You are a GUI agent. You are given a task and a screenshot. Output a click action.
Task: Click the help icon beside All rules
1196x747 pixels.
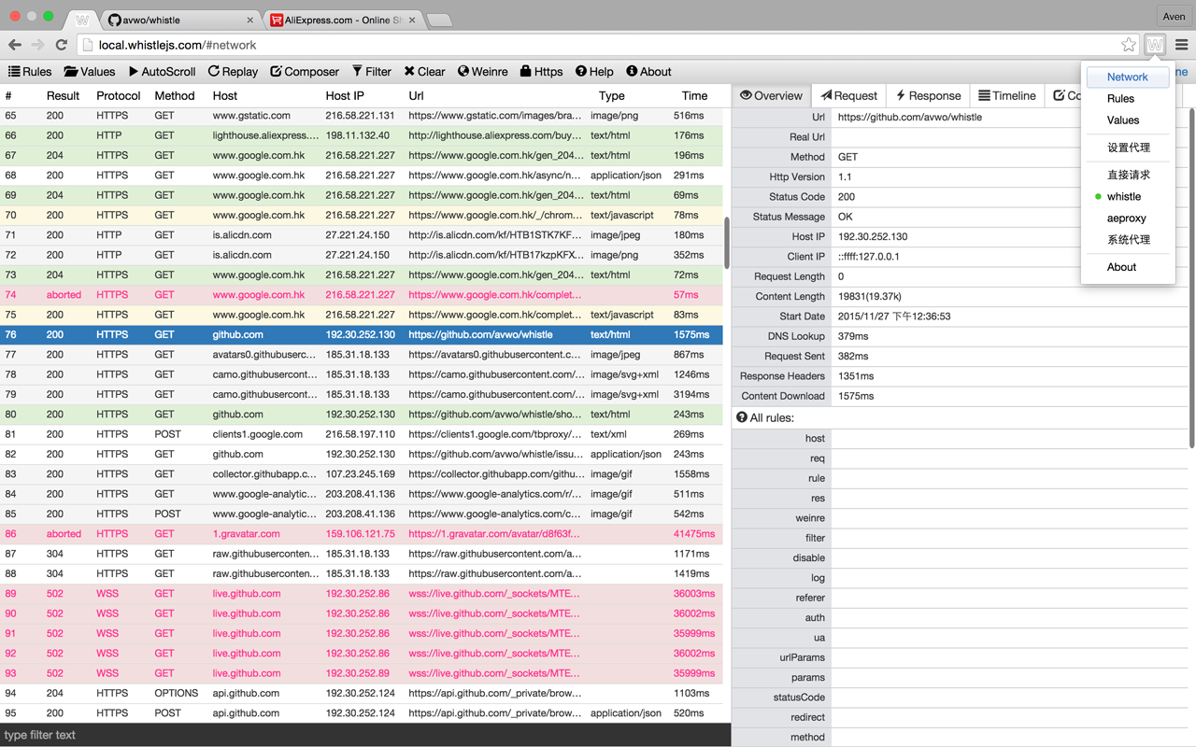[742, 417]
